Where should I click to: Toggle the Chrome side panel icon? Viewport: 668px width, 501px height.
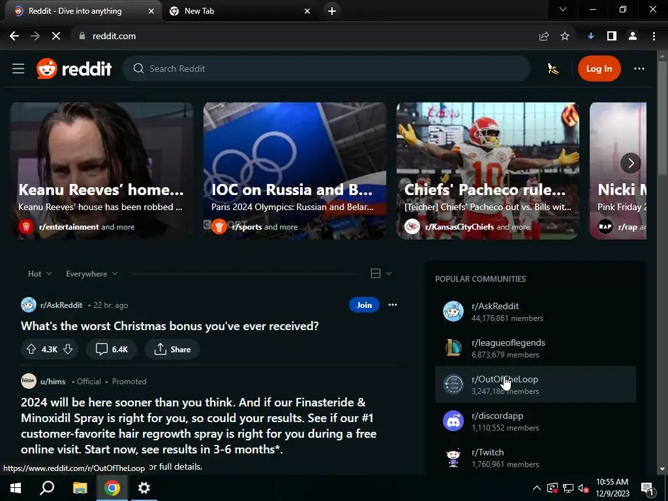pos(612,37)
